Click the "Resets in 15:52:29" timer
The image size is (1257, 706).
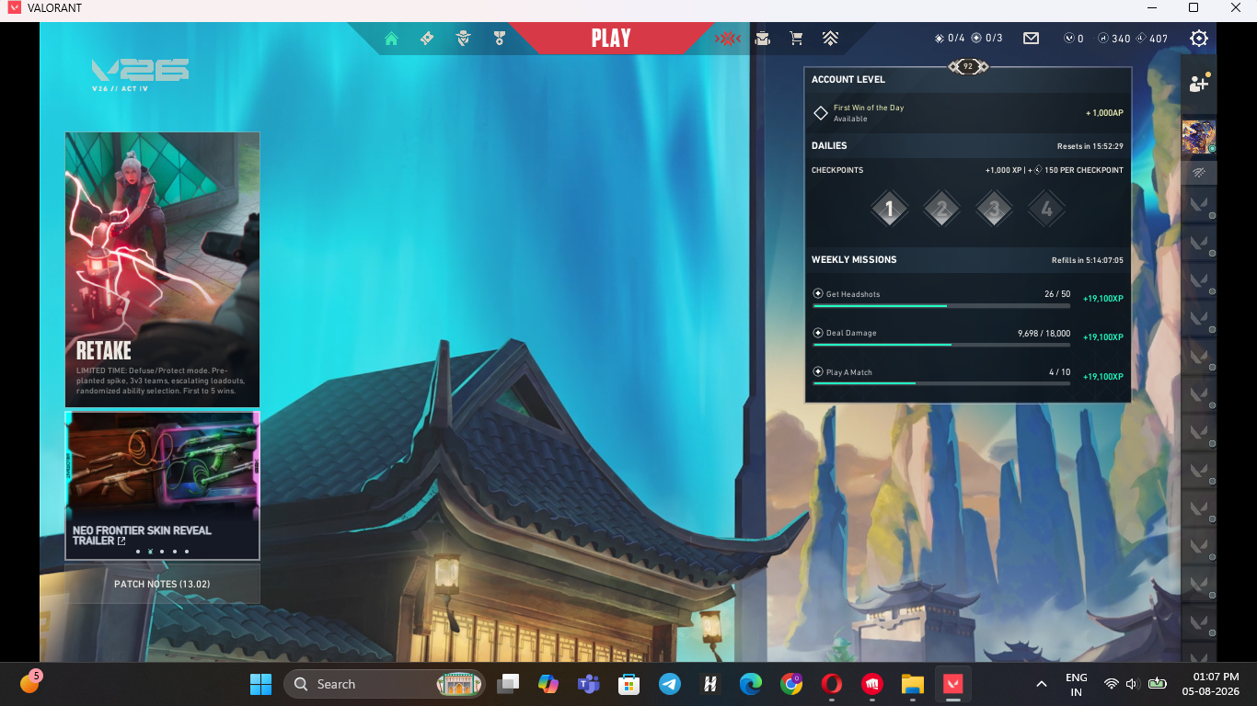(1090, 146)
